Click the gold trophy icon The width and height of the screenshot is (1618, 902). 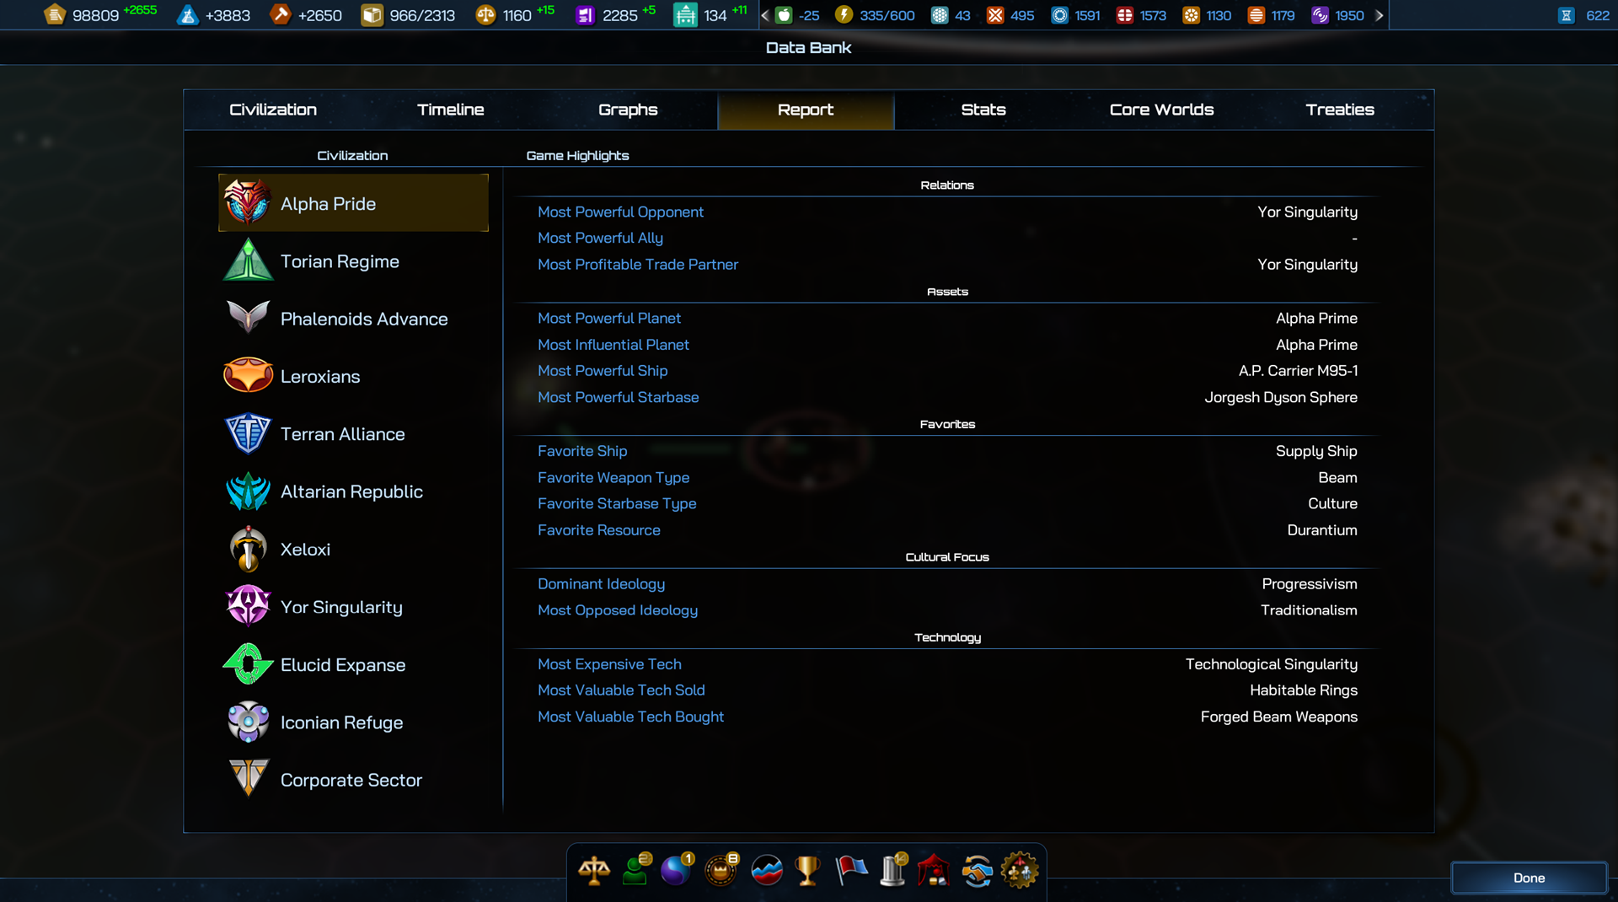807,871
